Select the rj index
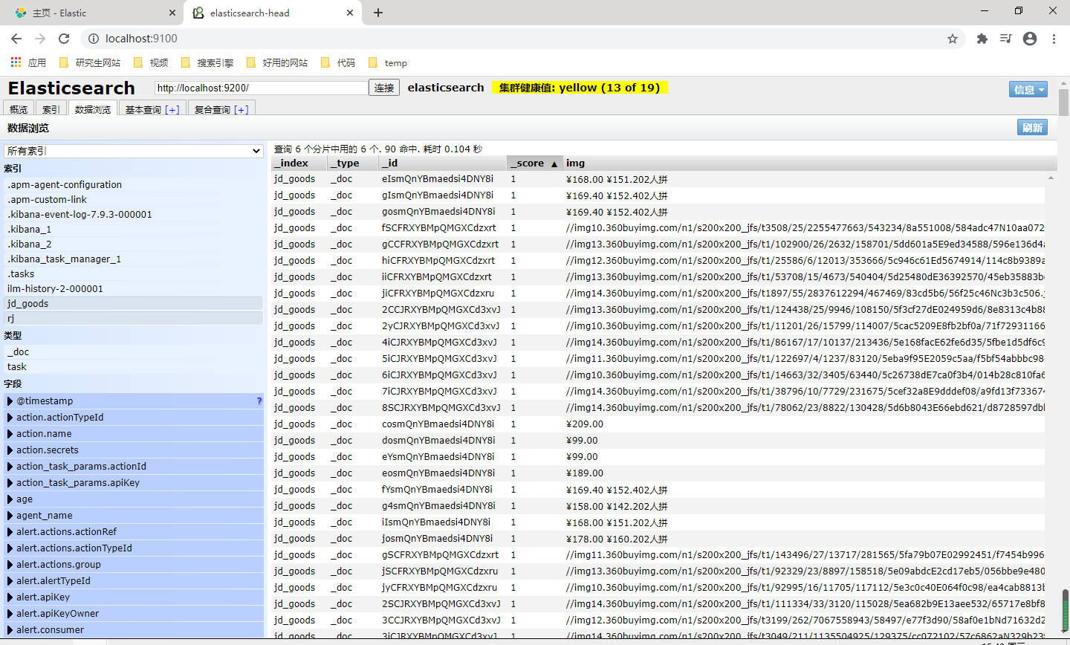The image size is (1070, 645). point(134,319)
